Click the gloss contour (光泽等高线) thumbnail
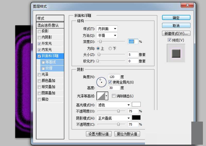Screen dimensions: 206x146 pos(101,96)
